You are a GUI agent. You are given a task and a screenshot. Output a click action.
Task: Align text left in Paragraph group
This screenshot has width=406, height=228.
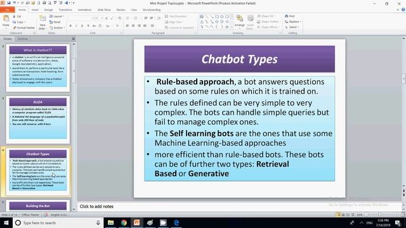click(127, 26)
